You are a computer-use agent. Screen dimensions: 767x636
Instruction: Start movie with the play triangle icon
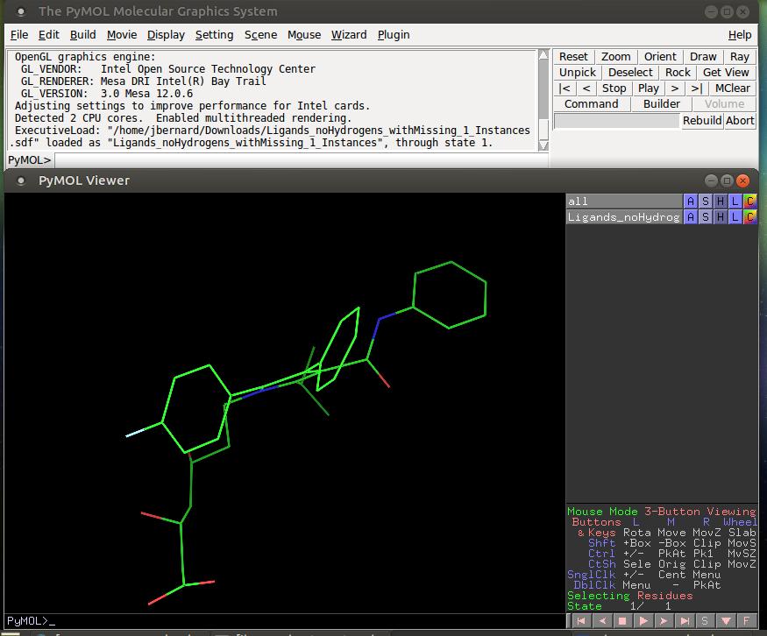643,620
